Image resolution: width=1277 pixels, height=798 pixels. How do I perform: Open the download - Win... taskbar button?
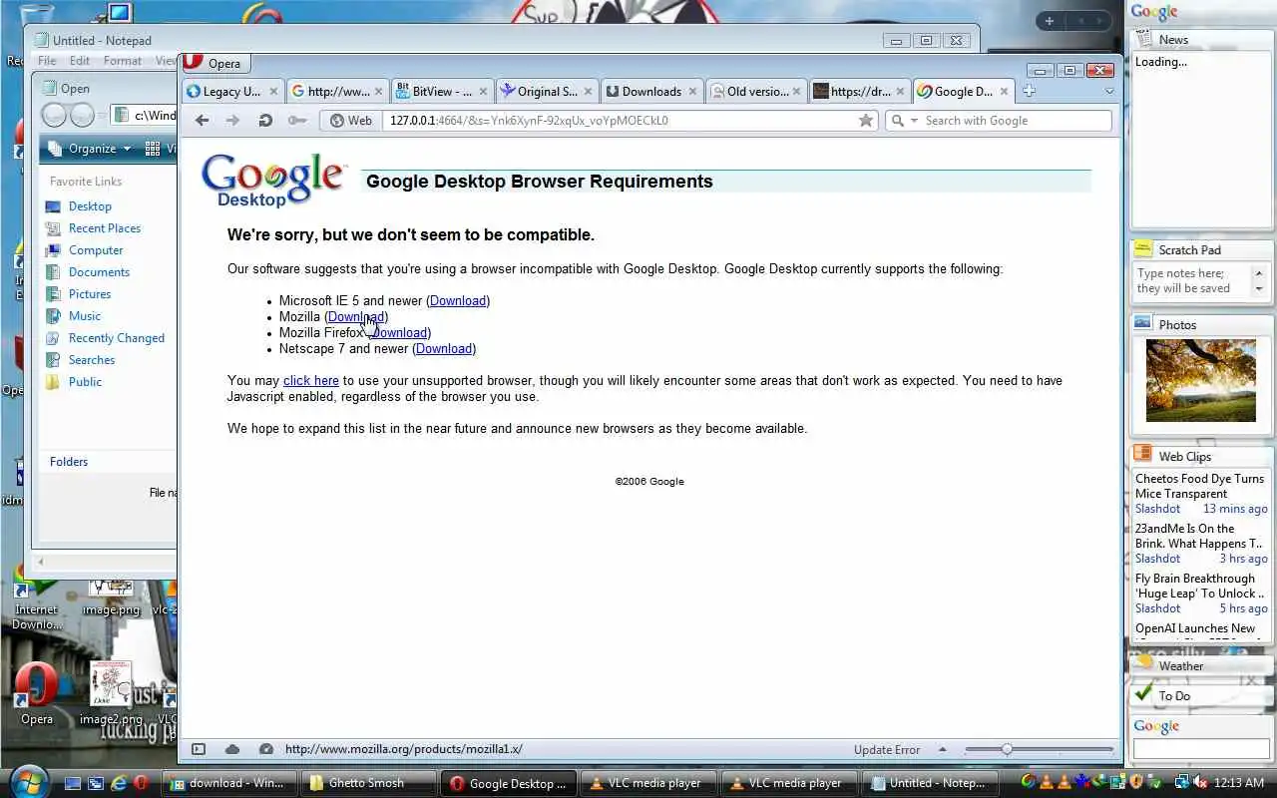(x=230, y=783)
